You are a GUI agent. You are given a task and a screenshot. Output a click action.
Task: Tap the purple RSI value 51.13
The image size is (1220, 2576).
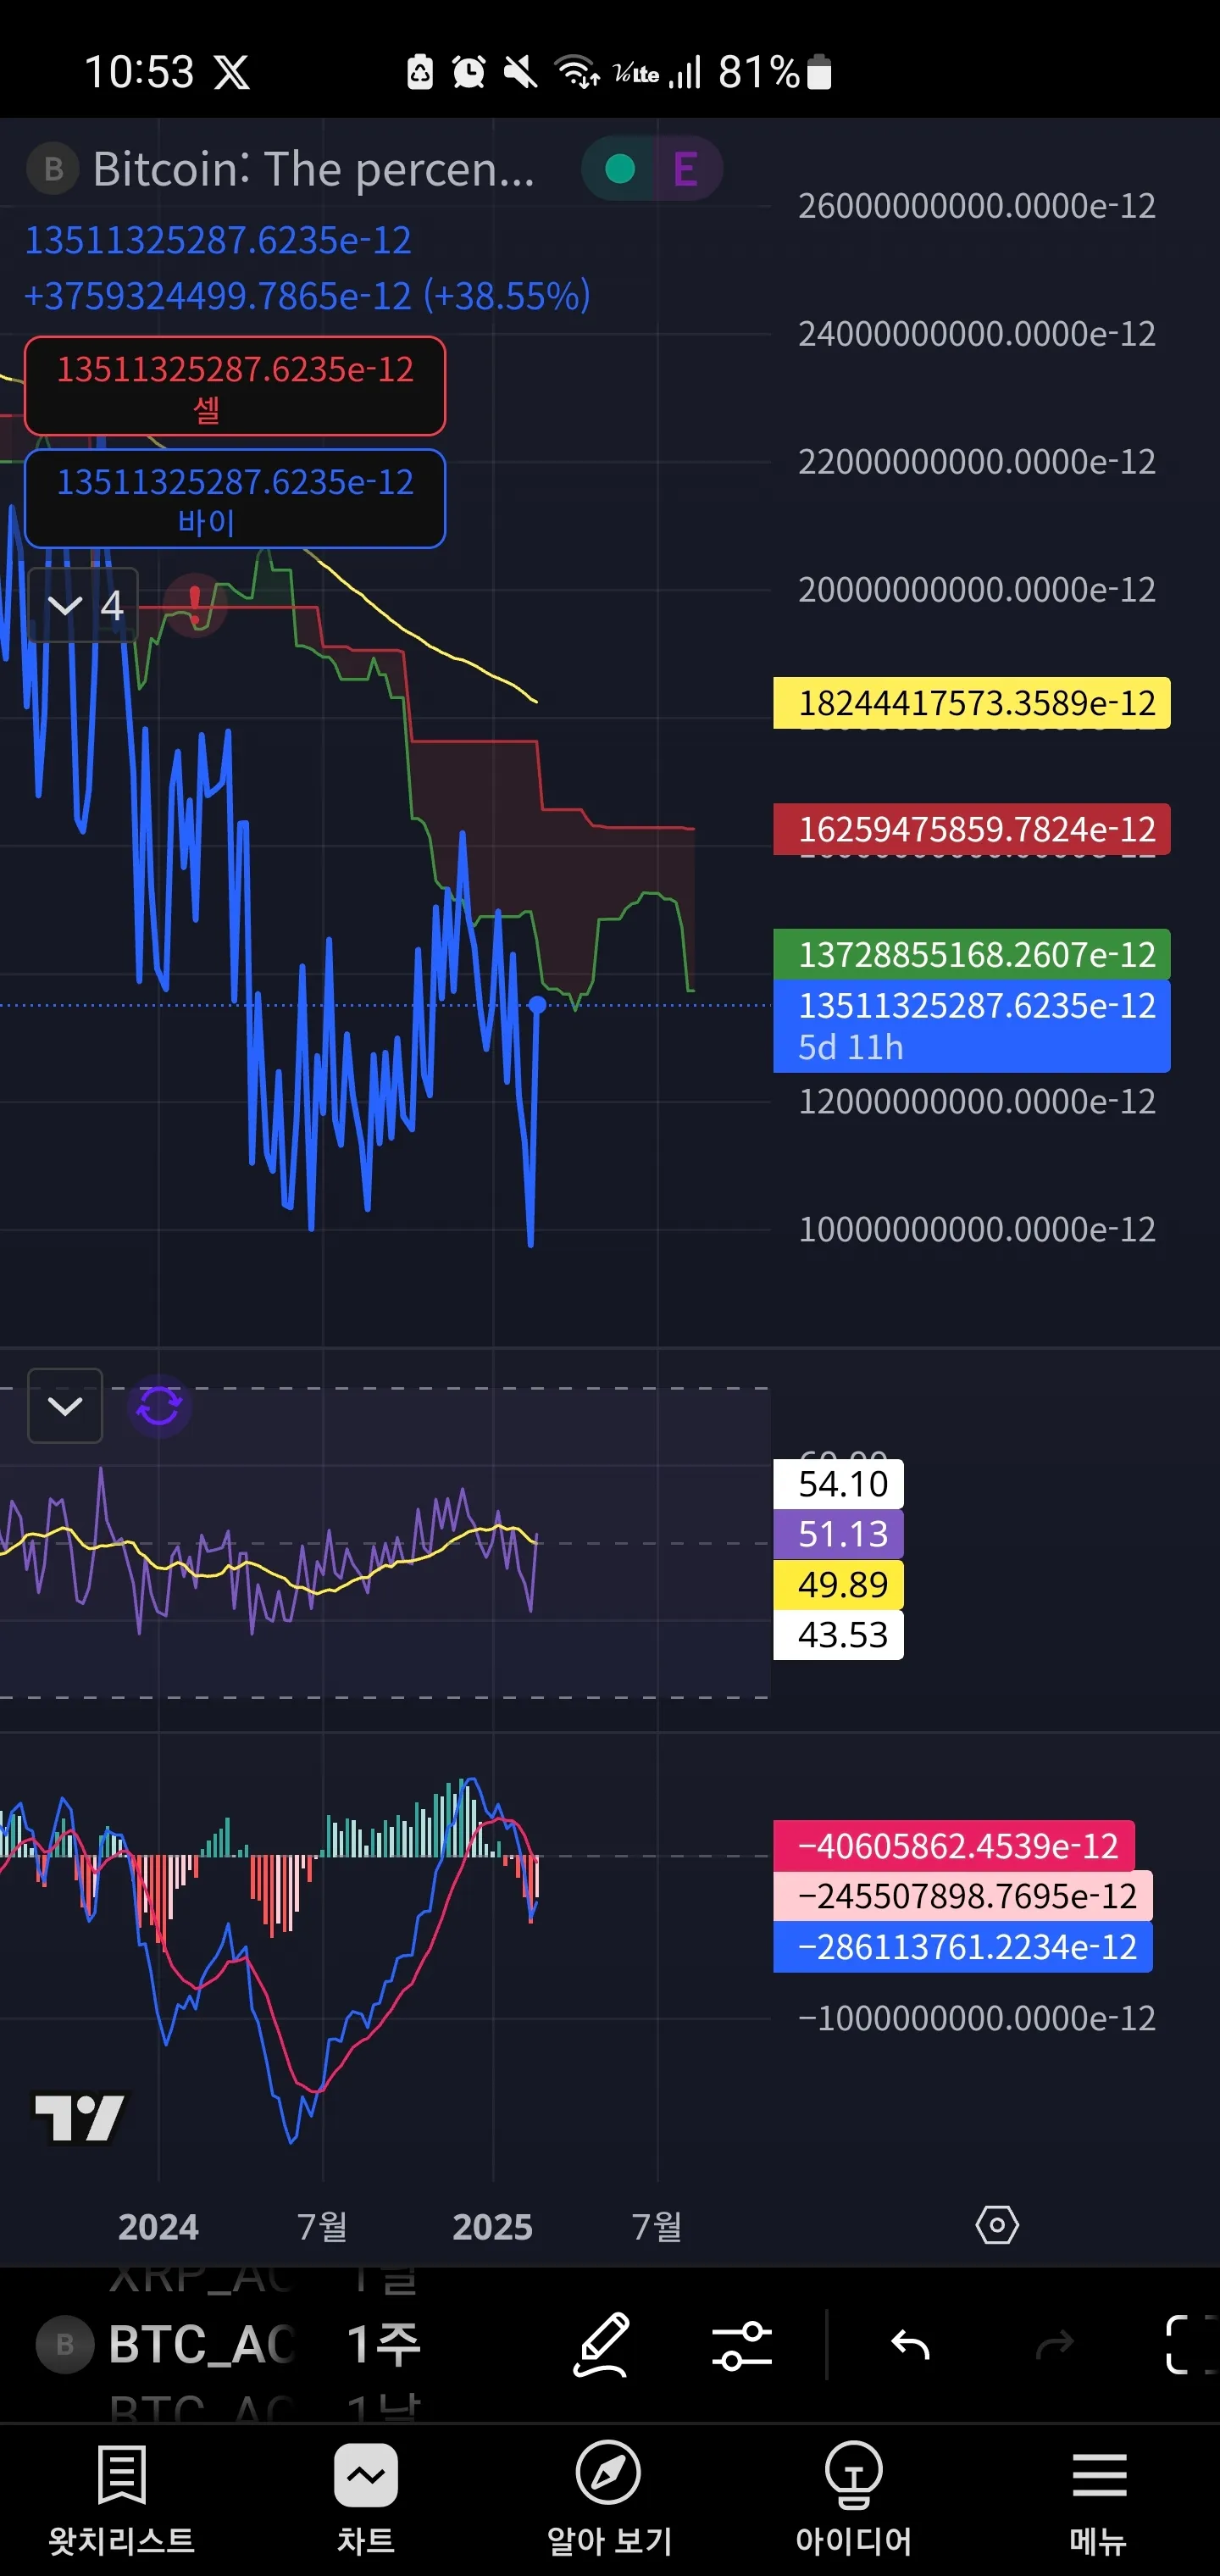coord(838,1534)
